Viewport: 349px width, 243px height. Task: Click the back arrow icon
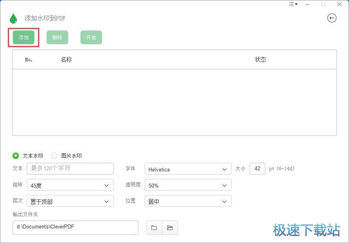tap(332, 18)
